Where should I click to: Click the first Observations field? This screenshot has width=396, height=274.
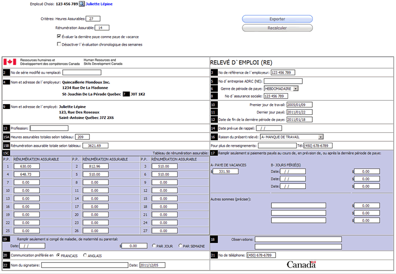[x=298, y=239]
